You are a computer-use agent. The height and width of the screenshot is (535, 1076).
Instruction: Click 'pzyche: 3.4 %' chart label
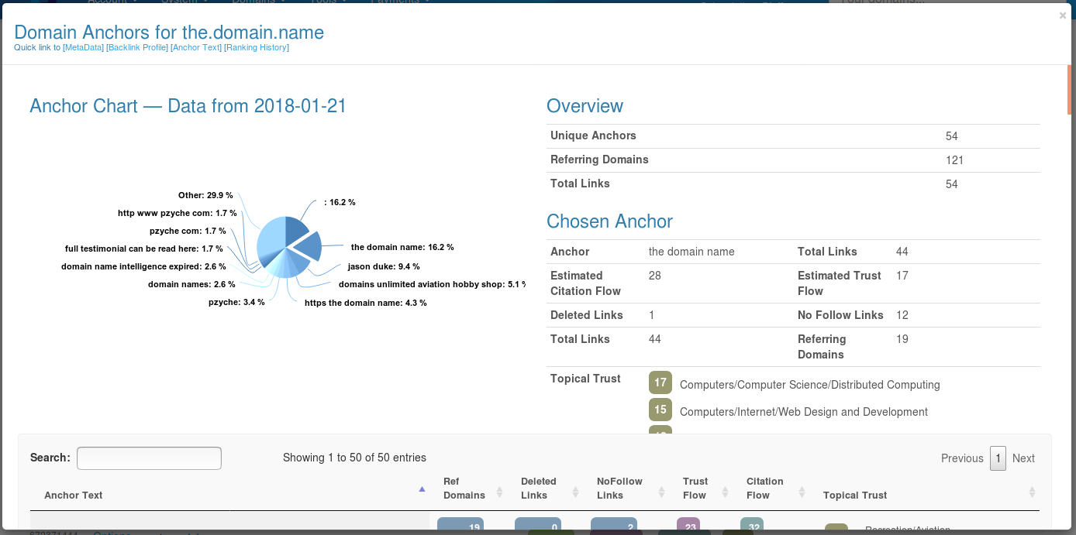click(236, 302)
